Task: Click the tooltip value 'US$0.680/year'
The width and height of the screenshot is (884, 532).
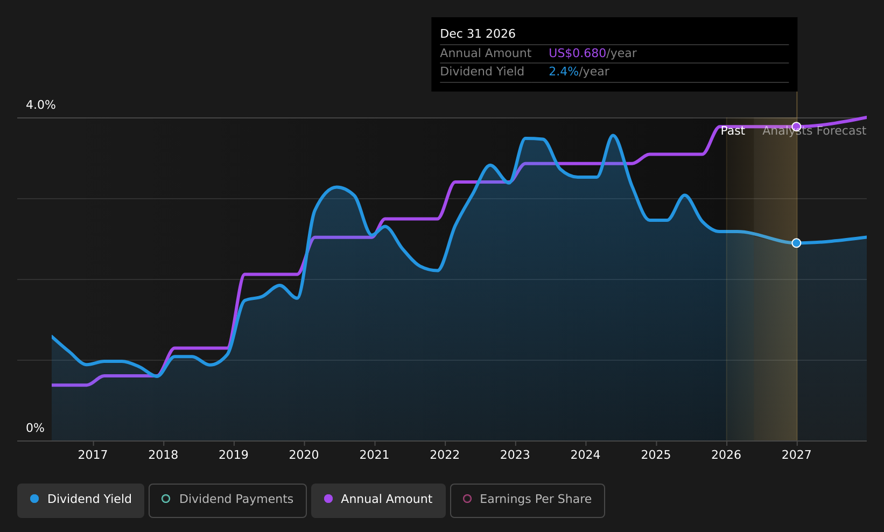Action: coord(593,53)
